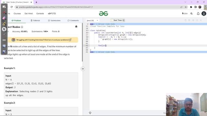This screenshot has width=207, height=116.
Task: Open the Java (1.8) language dropdown
Action: point(92,21)
